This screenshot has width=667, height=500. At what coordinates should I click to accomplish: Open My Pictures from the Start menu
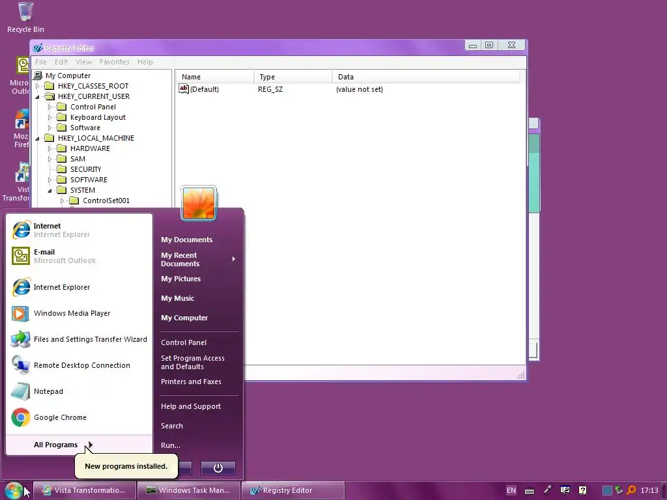pyautogui.click(x=181, y=279)
